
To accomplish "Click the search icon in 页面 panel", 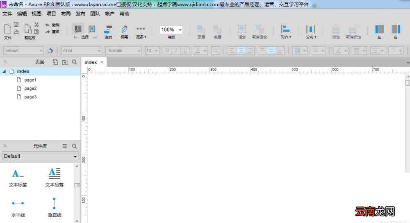I will (x=75, y=62).
